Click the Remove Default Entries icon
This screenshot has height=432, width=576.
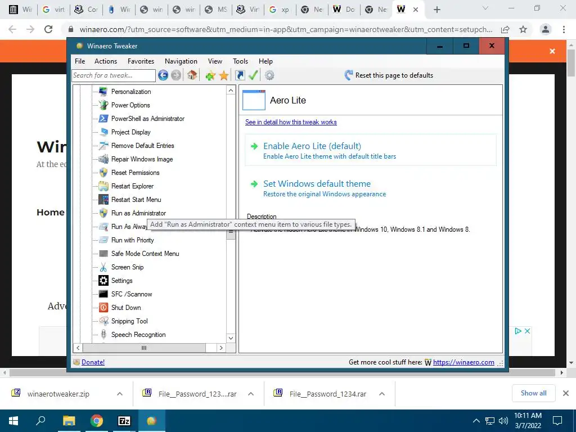click(x=103, y=146)
